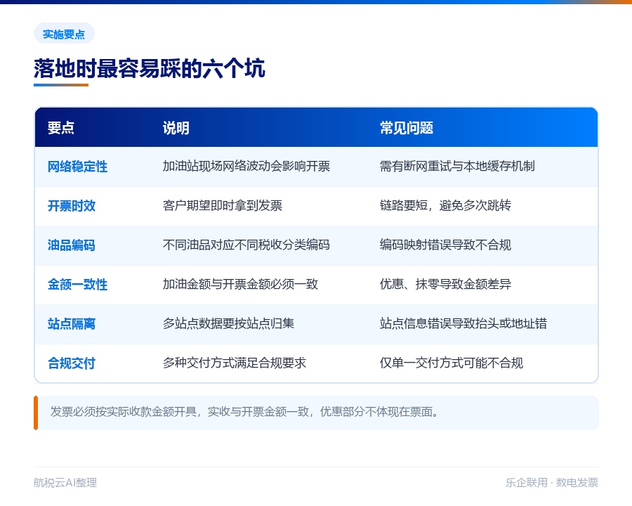The height and width of the screenshot is (506, 632).
Task: Select the 网络稳定性 row label
Action: [77, 167]
